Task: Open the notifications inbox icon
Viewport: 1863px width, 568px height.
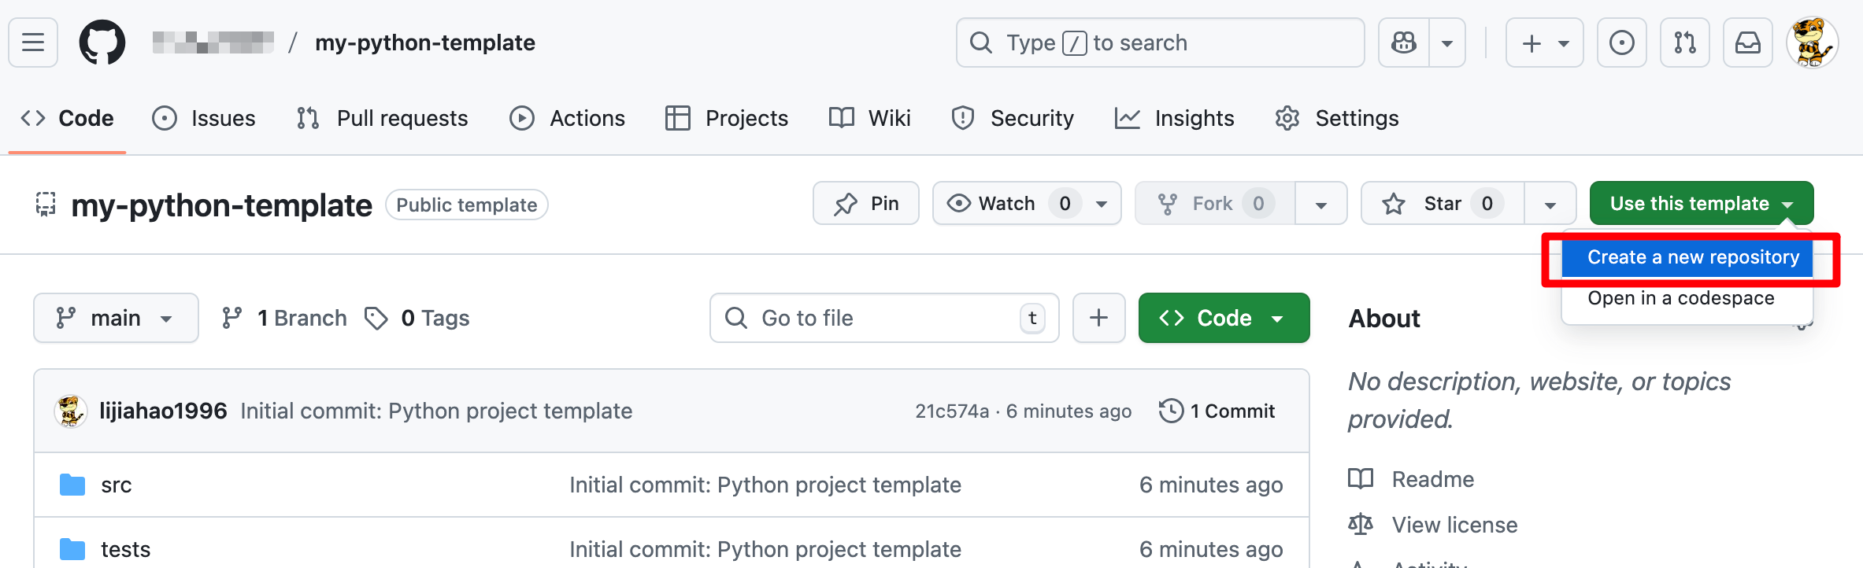Action: pos(1747,42)
